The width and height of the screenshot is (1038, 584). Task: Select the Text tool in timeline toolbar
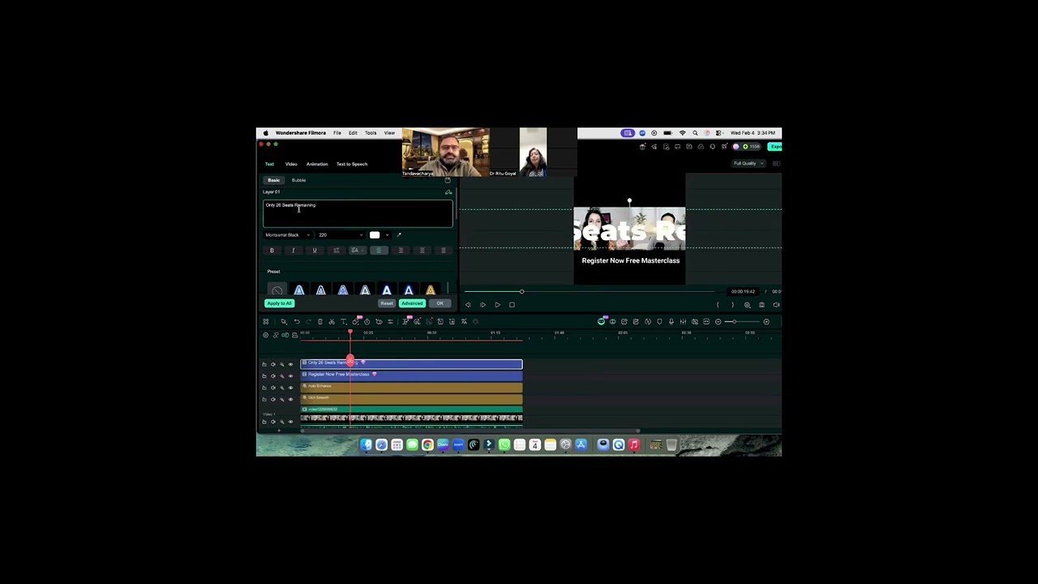(x=343, y=322)
